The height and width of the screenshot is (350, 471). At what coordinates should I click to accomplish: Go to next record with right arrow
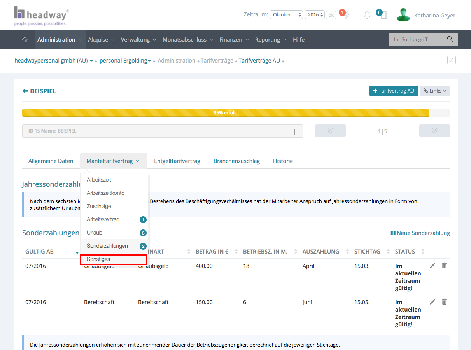pyautogui.click(x=434, y=131)
